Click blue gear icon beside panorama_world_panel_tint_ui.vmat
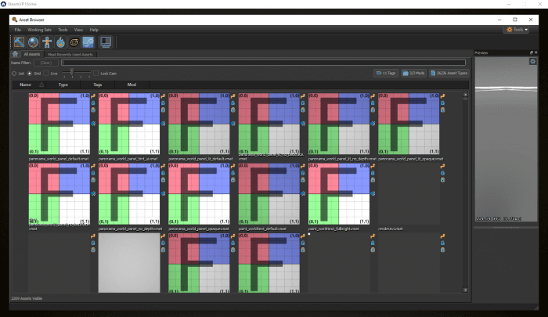This screenshot has width=548, height=317. coord(163,124)
